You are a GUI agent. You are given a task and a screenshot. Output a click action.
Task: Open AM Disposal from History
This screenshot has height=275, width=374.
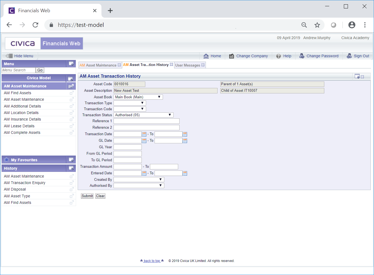[15, 189]
